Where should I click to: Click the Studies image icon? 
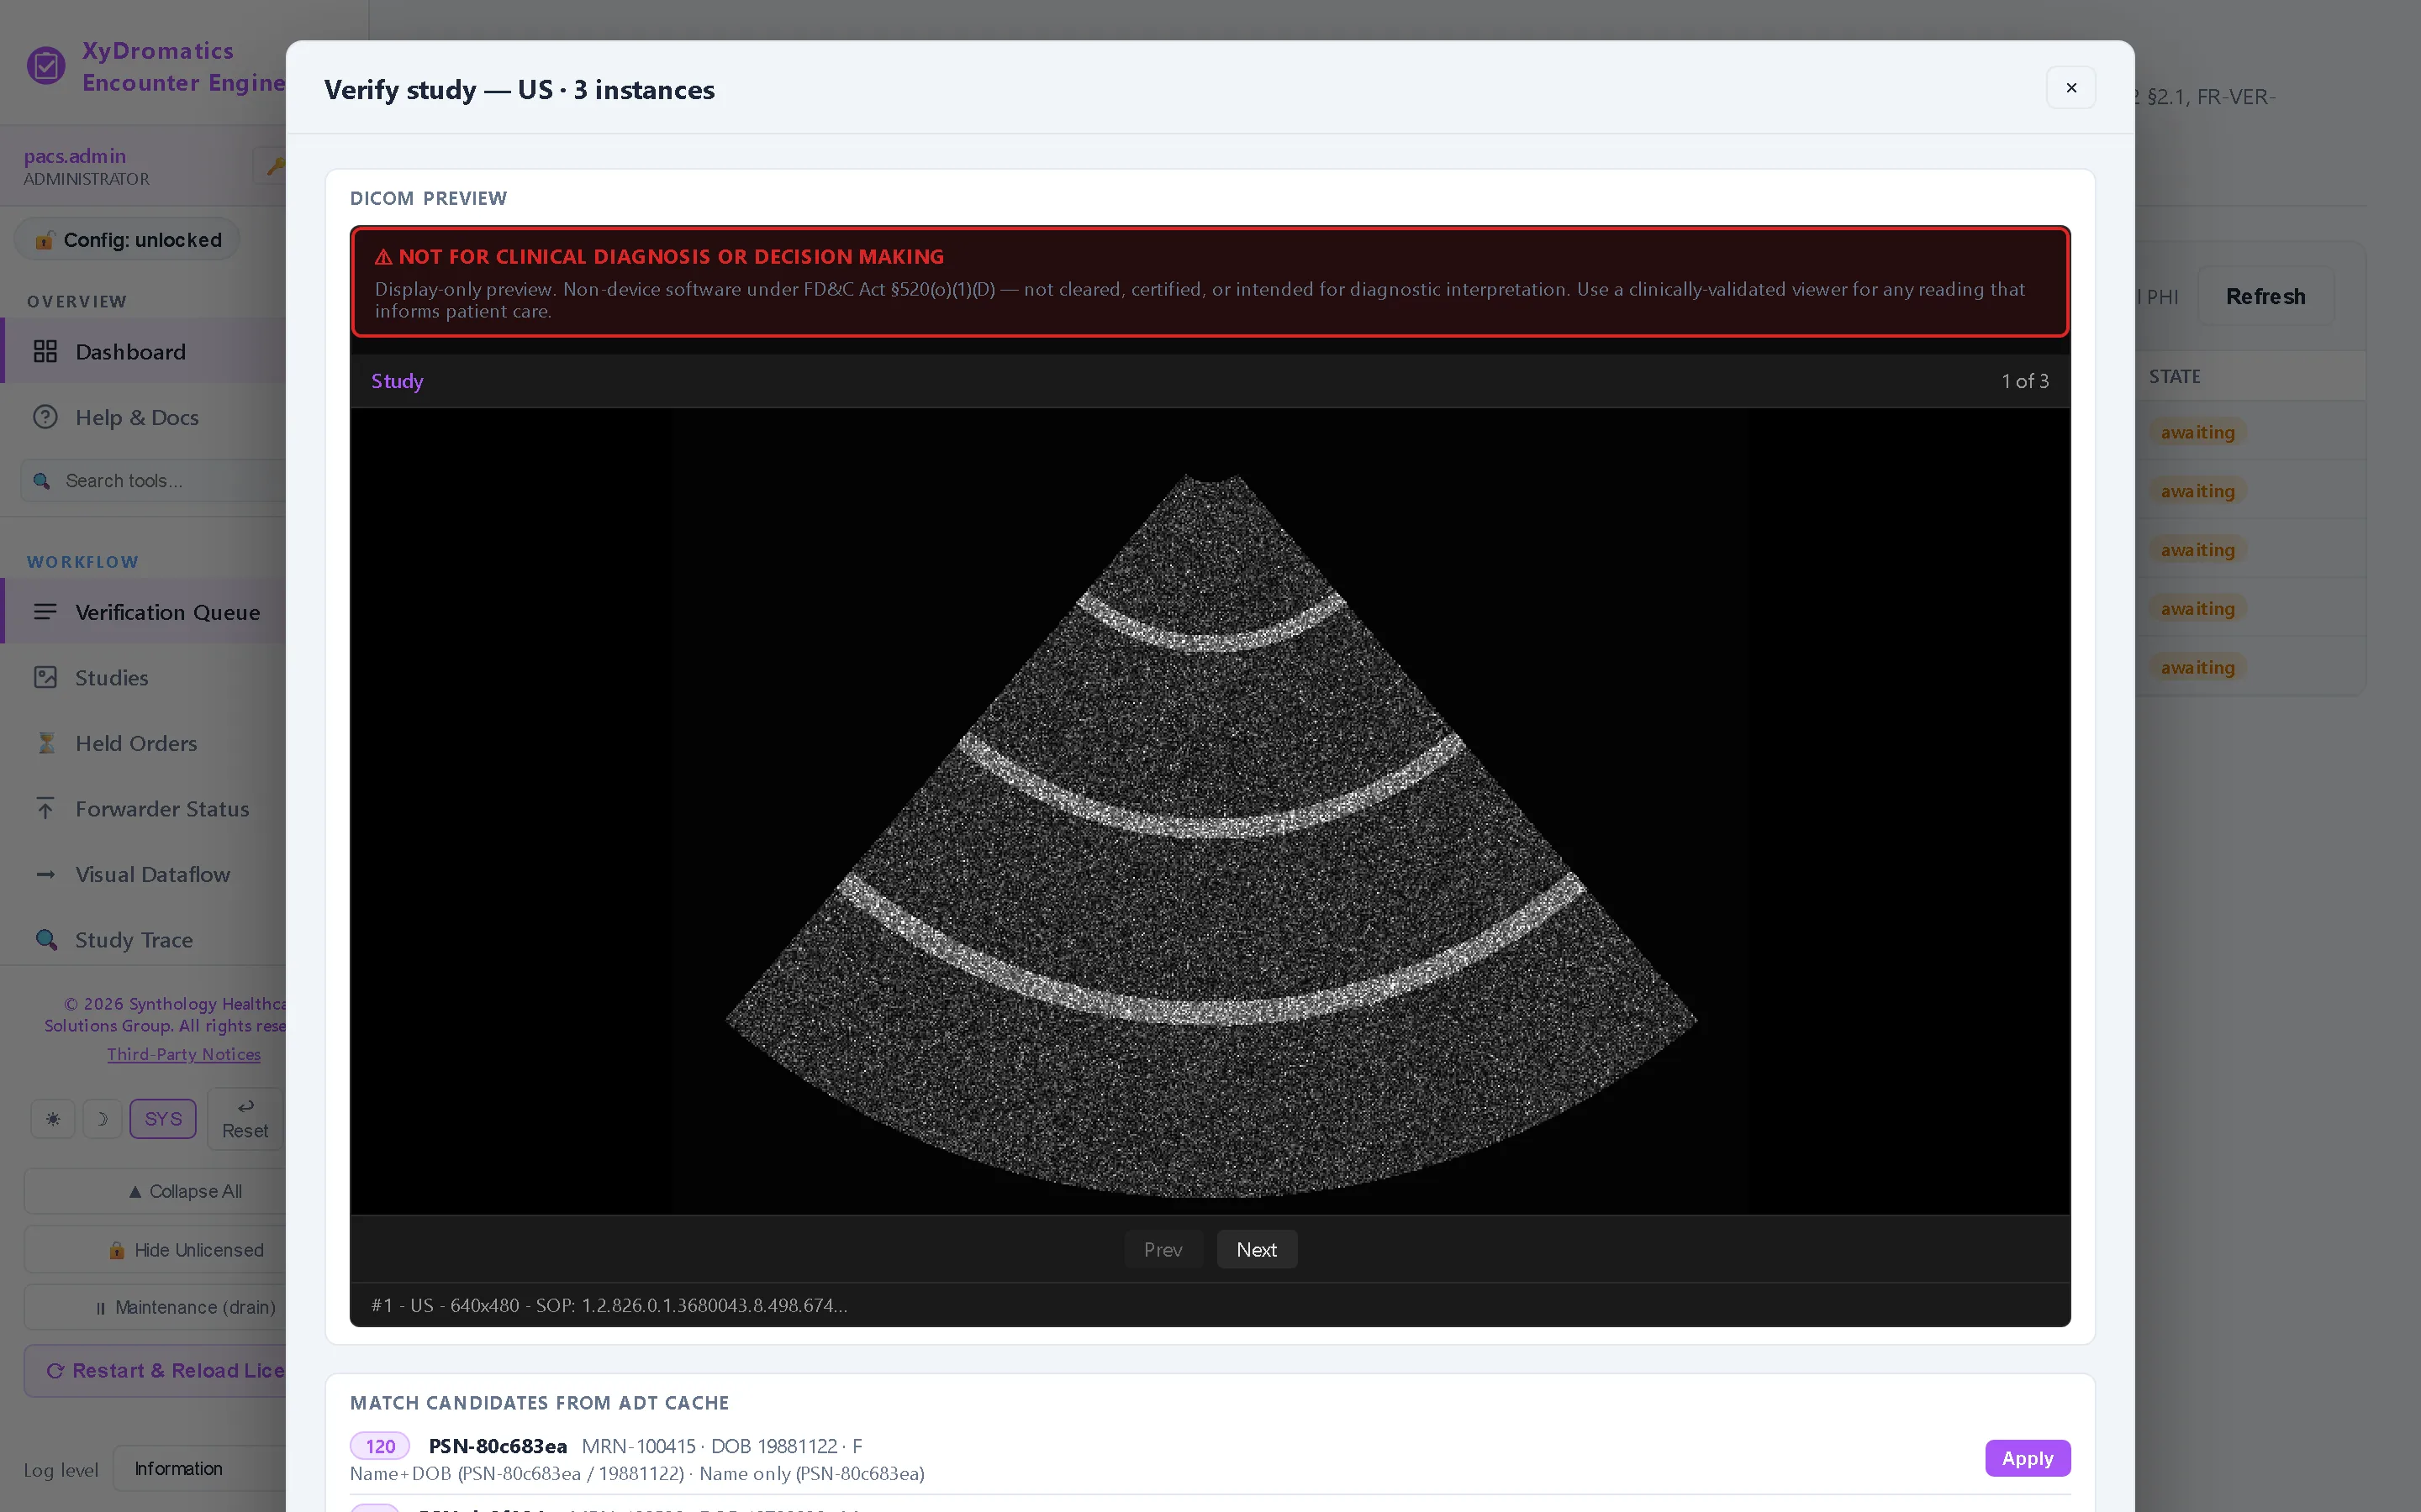coord(45,677)
